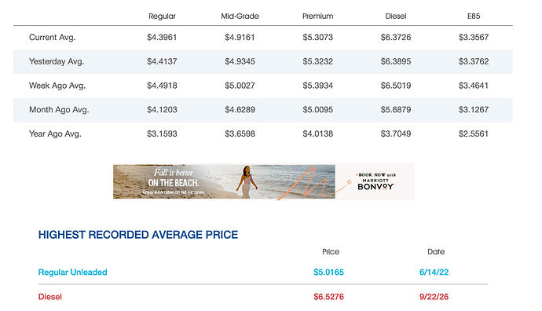This screenshot has height=311, width=542.
Task: Click current E85 price $3.3567
Action: click(474, 38)
